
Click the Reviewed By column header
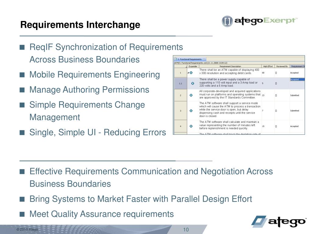coord(282,66)
